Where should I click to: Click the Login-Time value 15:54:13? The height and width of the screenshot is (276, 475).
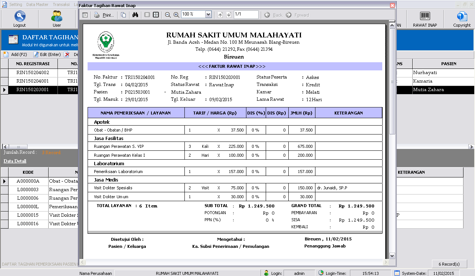(370, 273)
